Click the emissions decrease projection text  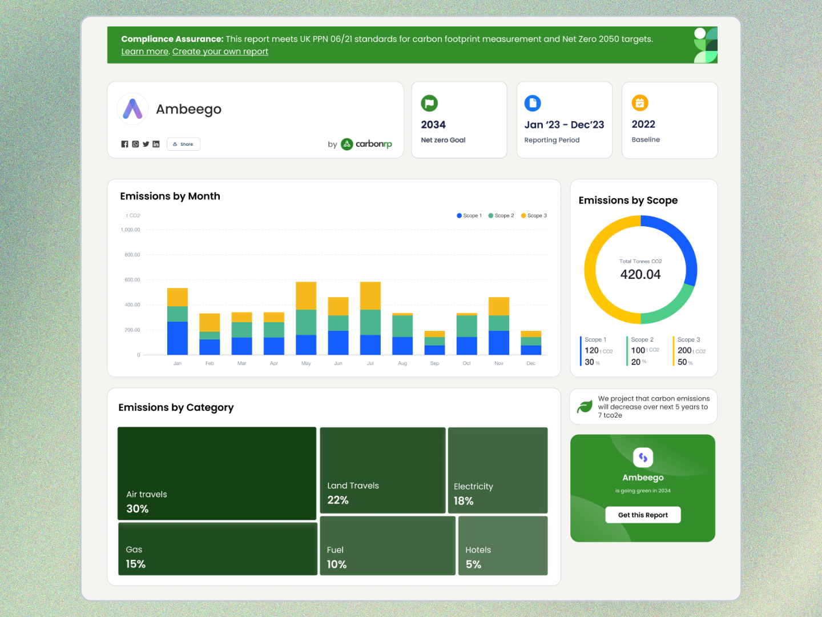[x=654, y=407]
